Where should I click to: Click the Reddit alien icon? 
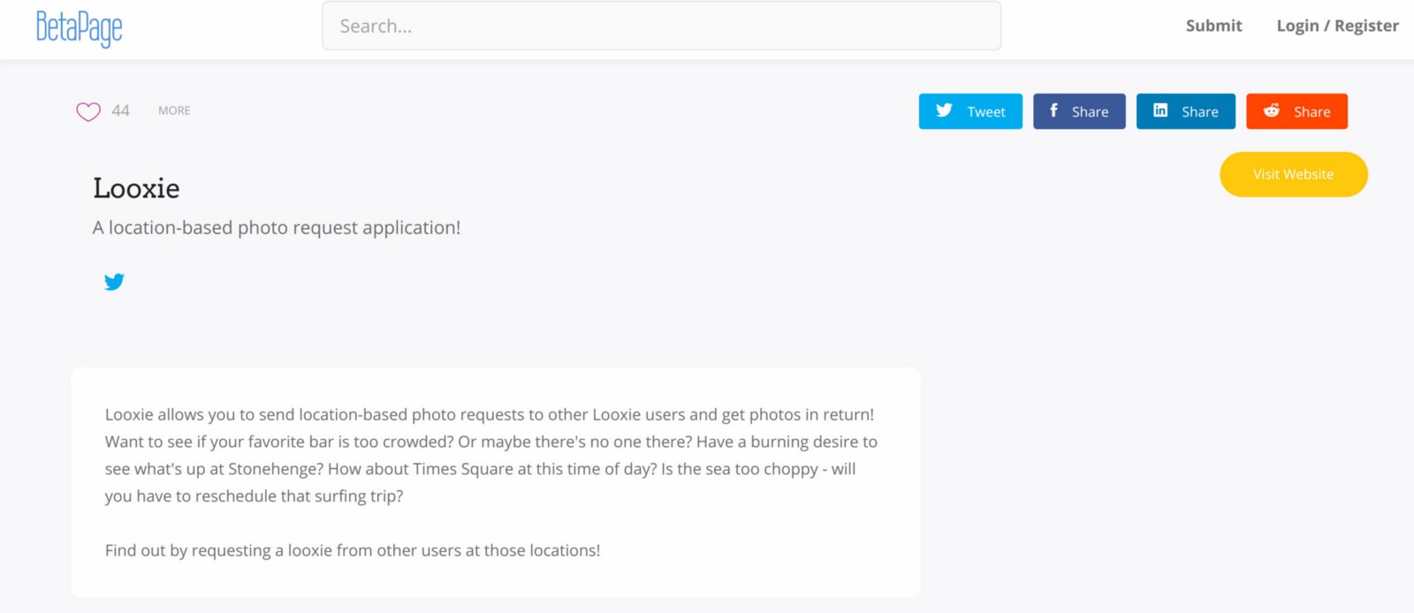tap(1272, 110)
